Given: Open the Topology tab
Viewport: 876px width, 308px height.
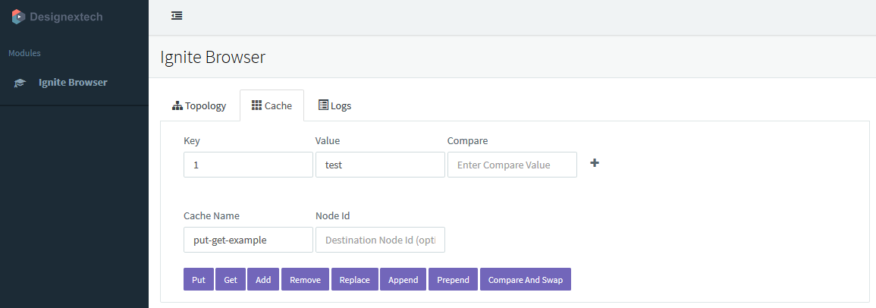Looking at the screenshot, I should [199, 106].
